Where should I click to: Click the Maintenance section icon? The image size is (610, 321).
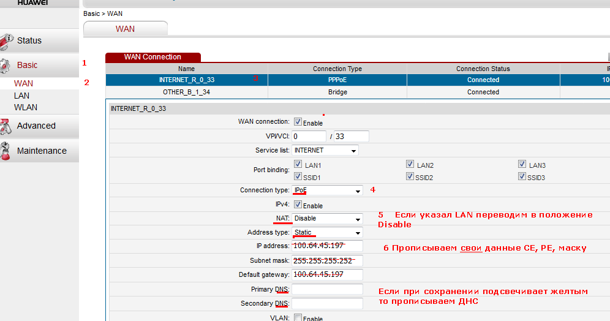point(6,151)
